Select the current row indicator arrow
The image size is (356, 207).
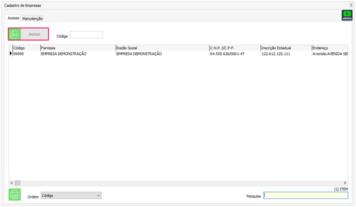[x=11, y=53]
